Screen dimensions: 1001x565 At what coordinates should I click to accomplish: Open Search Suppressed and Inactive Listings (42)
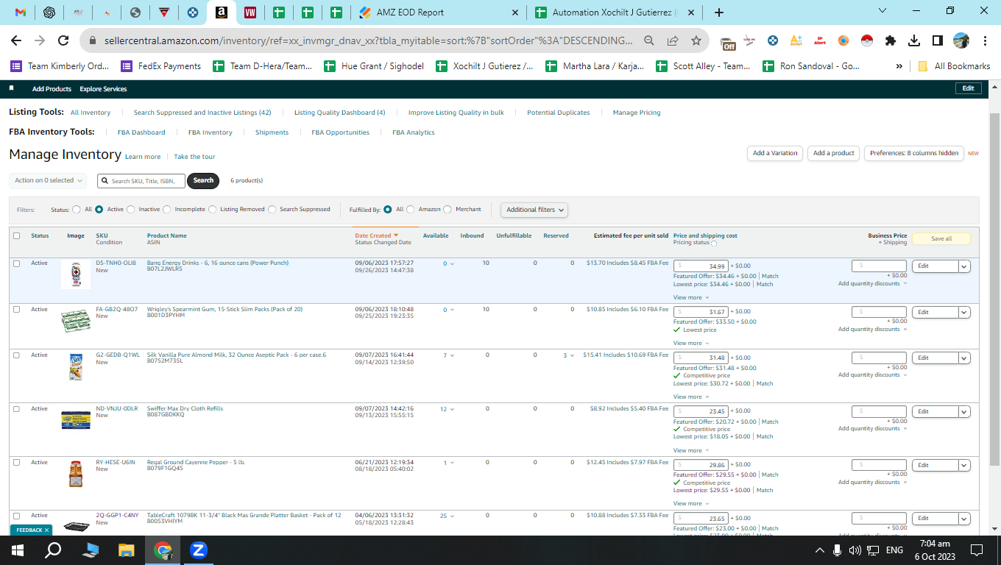point(202,113)
